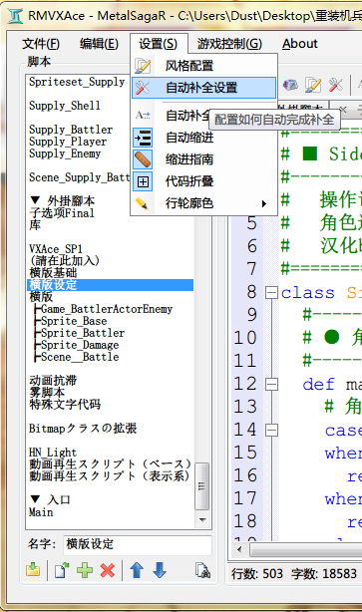Toggle 缩进指南 indent guide option
The width and height of the screenshot is (362, 612).
(203, 159)
